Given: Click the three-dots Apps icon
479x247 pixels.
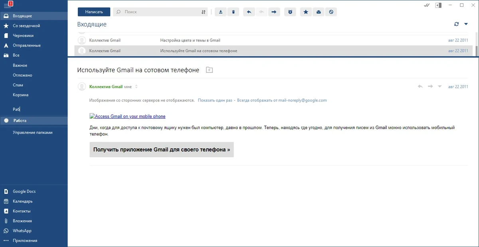Looking at the screenshot, I should point(6,241).
